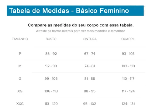Screen dimensions: 152x110
Task: Click waist value 95 - 102
Action: pos(90,104)
